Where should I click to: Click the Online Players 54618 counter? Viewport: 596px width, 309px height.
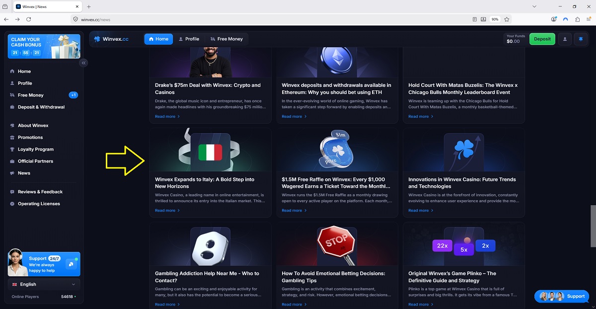pos(44,297)
